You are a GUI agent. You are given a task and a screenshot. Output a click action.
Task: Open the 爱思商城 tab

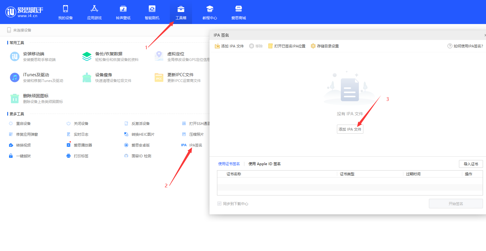pos(239,12)
